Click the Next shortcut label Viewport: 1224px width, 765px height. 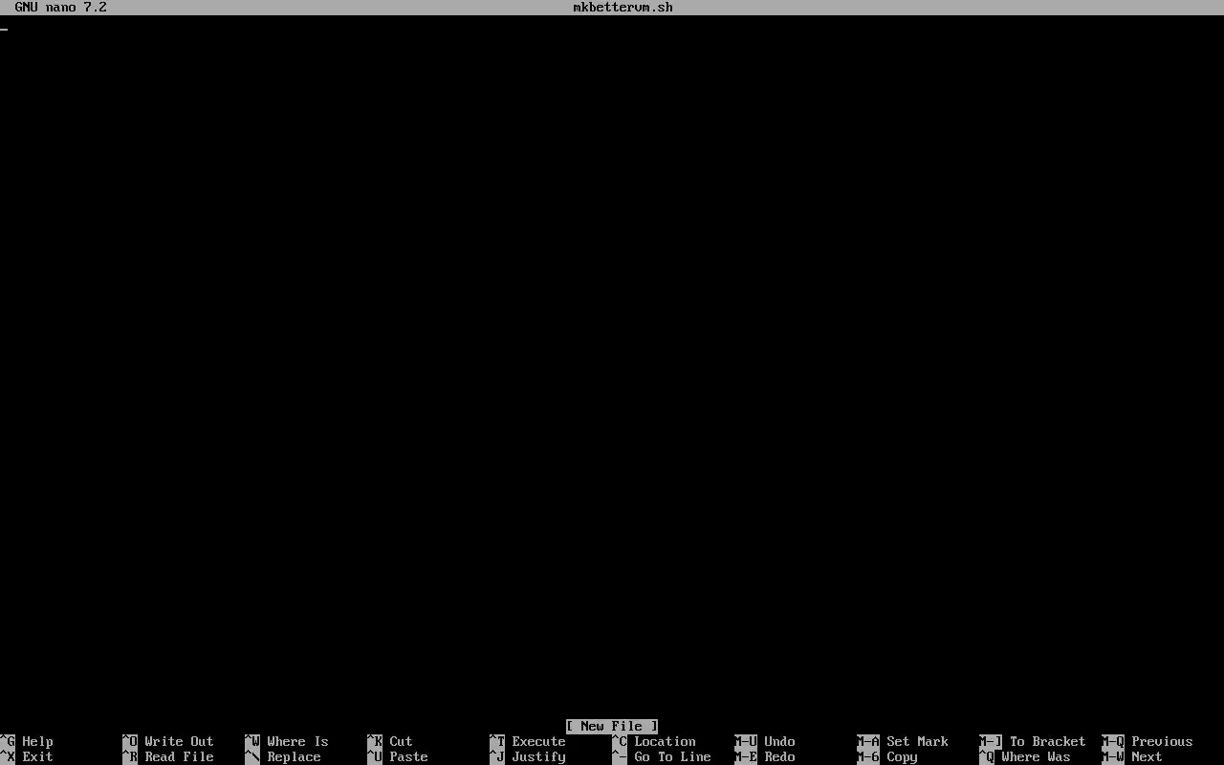point(1147,756)
